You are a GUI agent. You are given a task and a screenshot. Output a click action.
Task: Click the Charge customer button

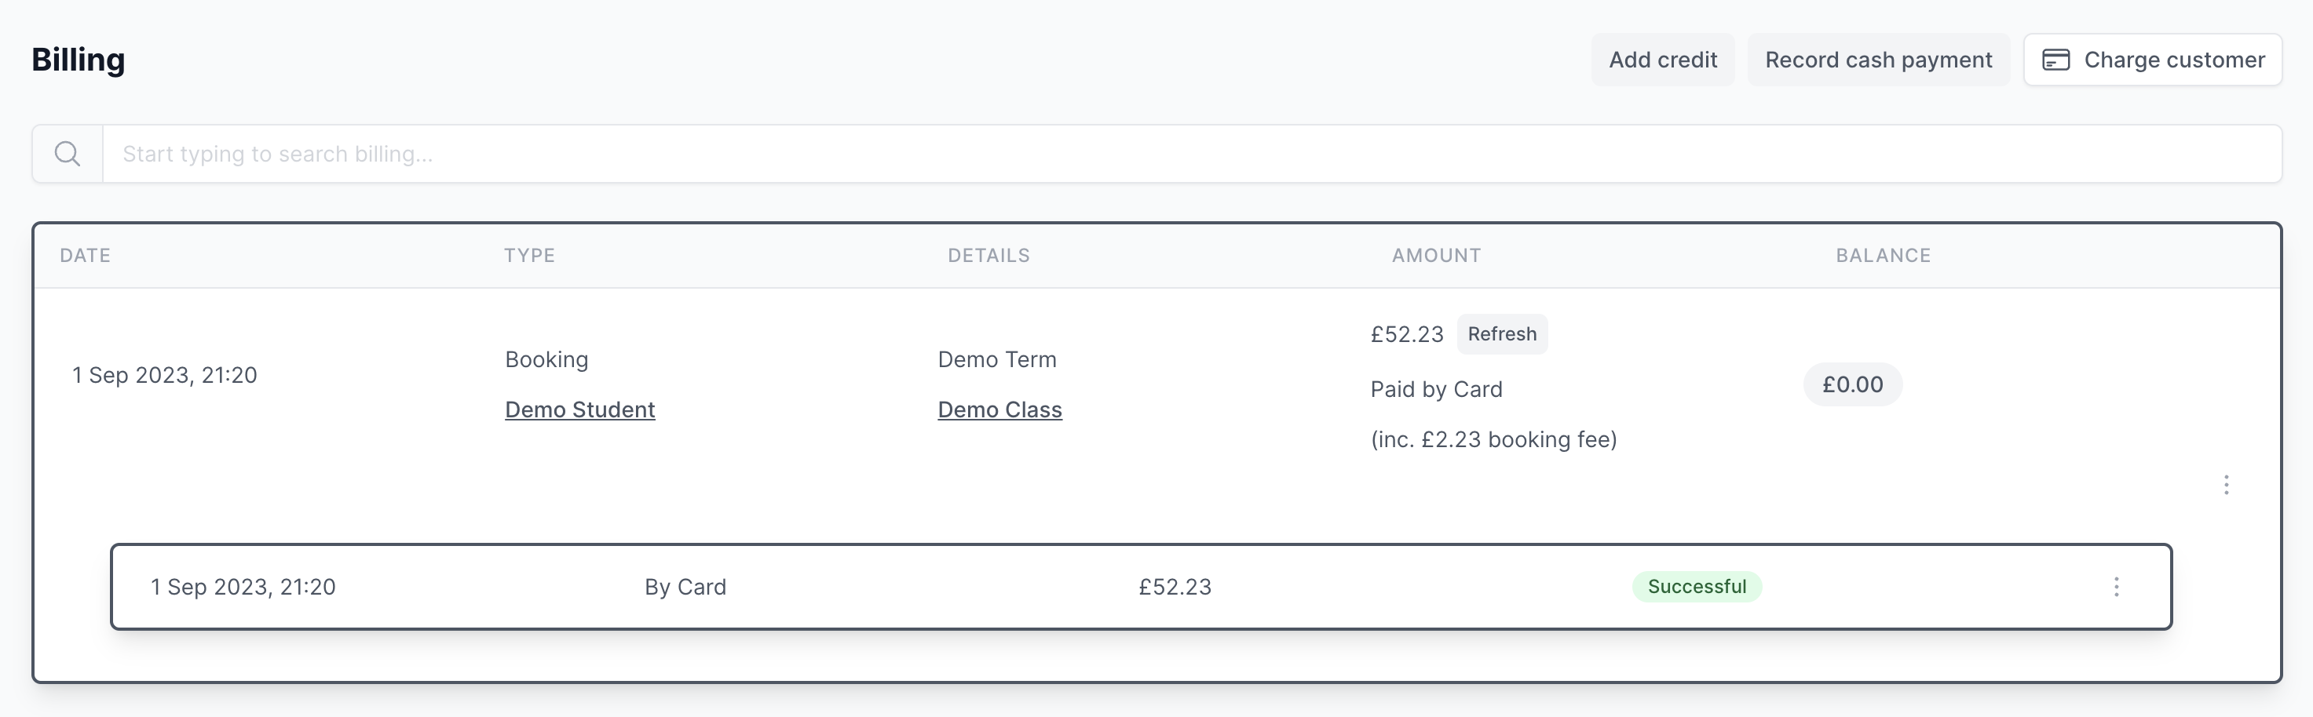click(x=2152, y=59)
